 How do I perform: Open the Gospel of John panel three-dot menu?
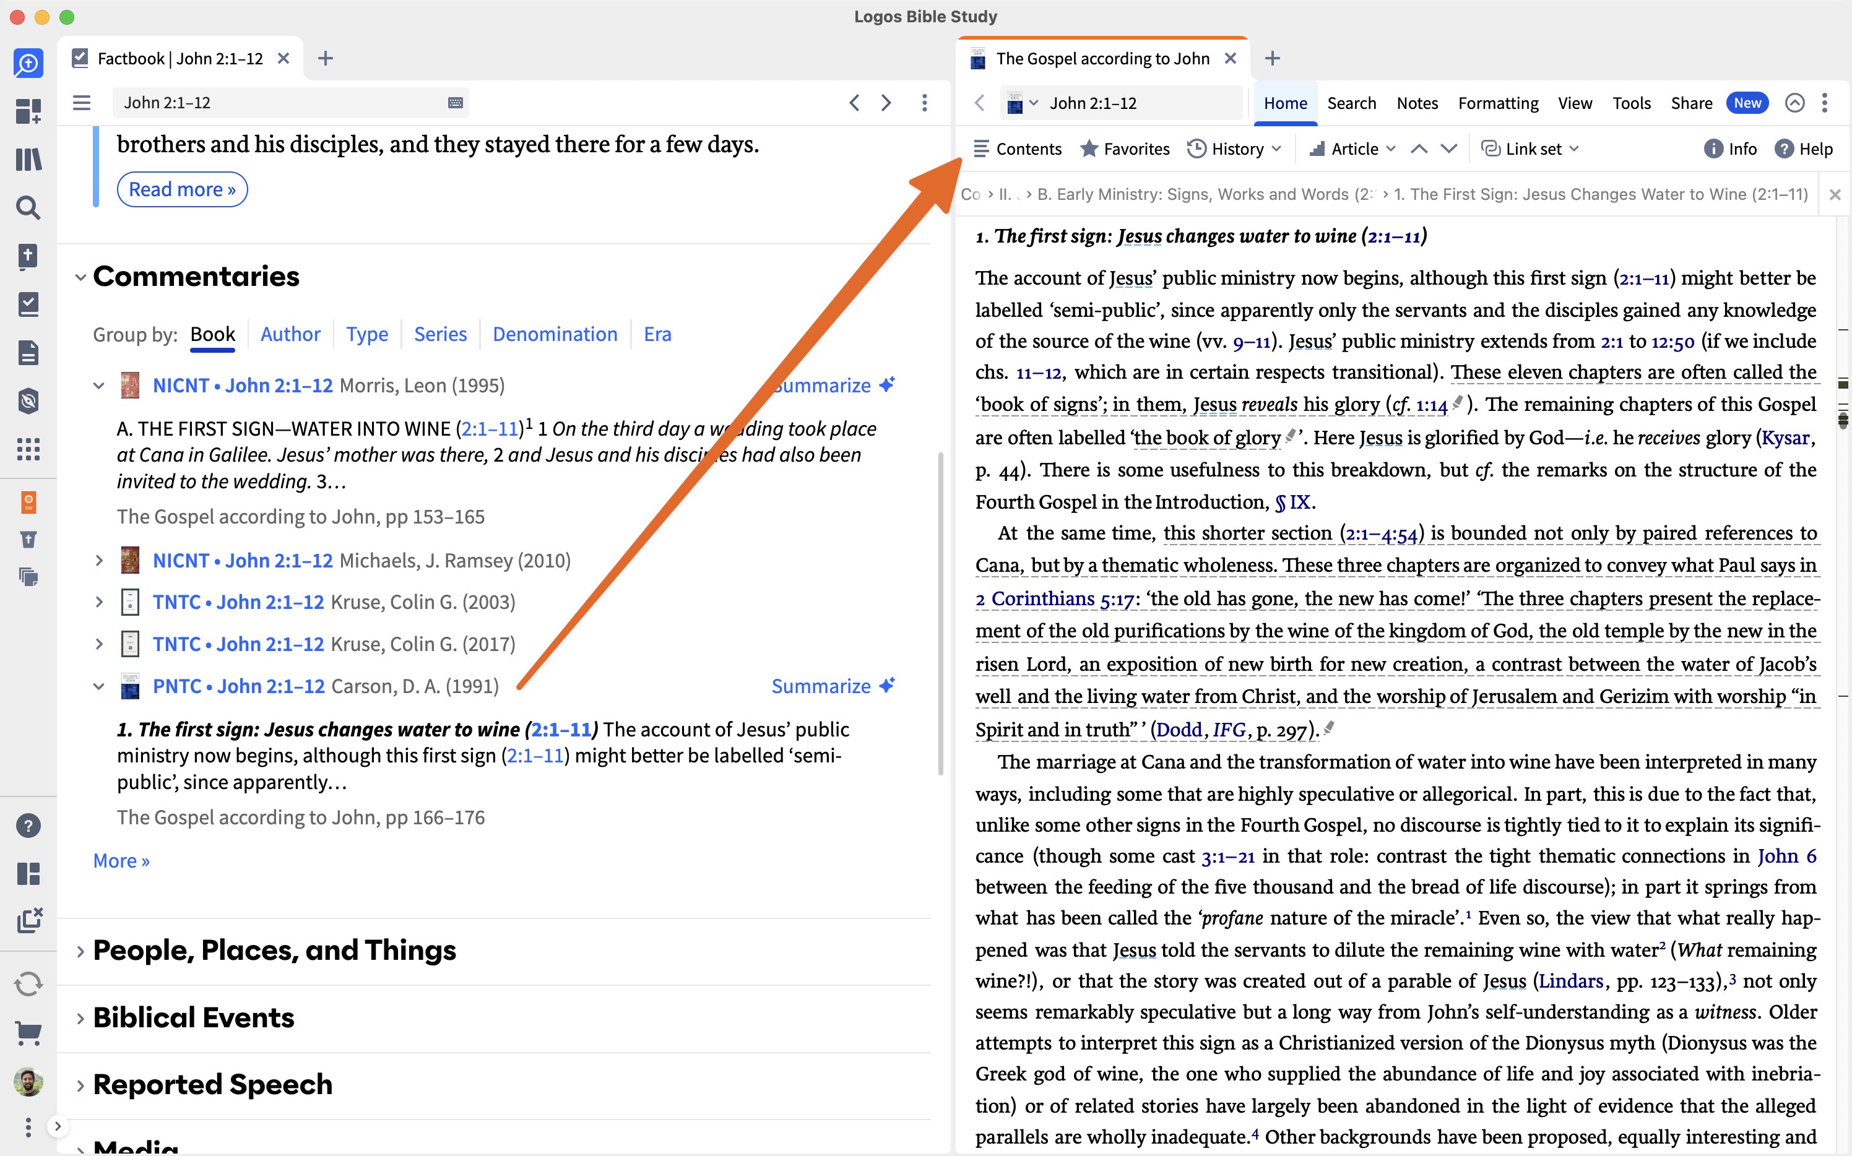pos(1825,103)
